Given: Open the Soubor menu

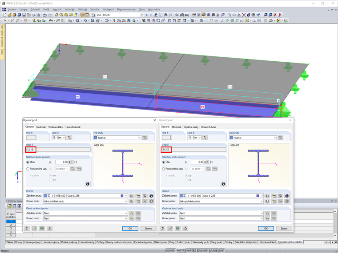Looking at the screenshot, I should click(12, 9).
